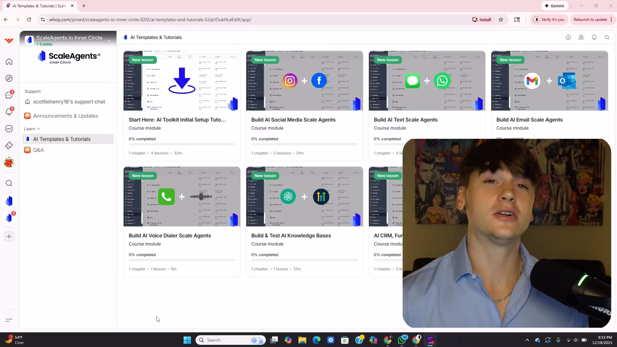Open messages chat icon with badge
The height and width of the screenshot is (347, 617).
(x=9, y=95)
